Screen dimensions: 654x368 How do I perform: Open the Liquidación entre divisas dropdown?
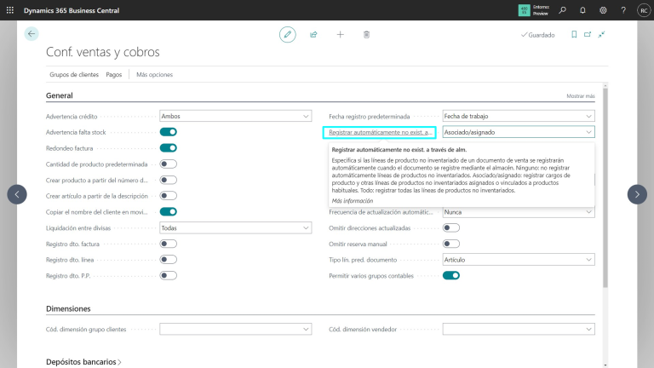pos(236,227)
